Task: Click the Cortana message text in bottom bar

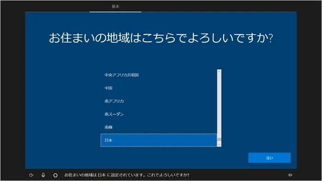Action: pos(126,175)
